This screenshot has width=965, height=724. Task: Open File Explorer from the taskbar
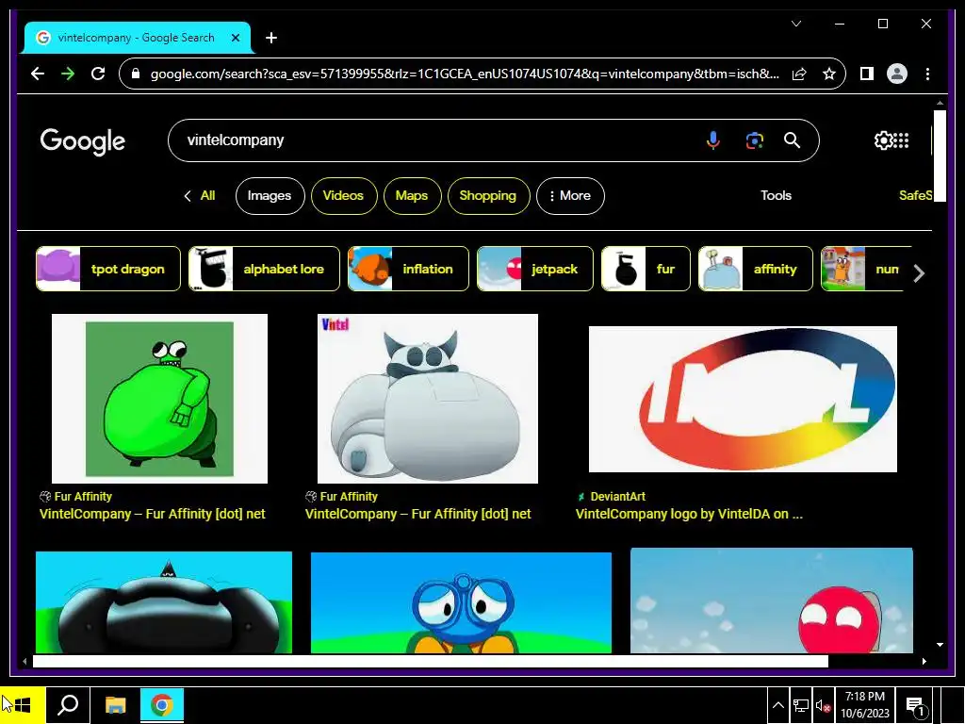[115, 705]
